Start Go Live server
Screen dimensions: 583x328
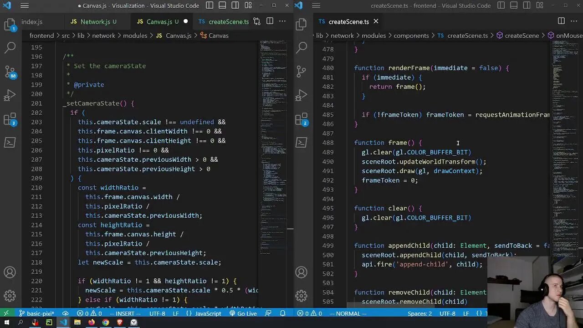tap(243, 313)
